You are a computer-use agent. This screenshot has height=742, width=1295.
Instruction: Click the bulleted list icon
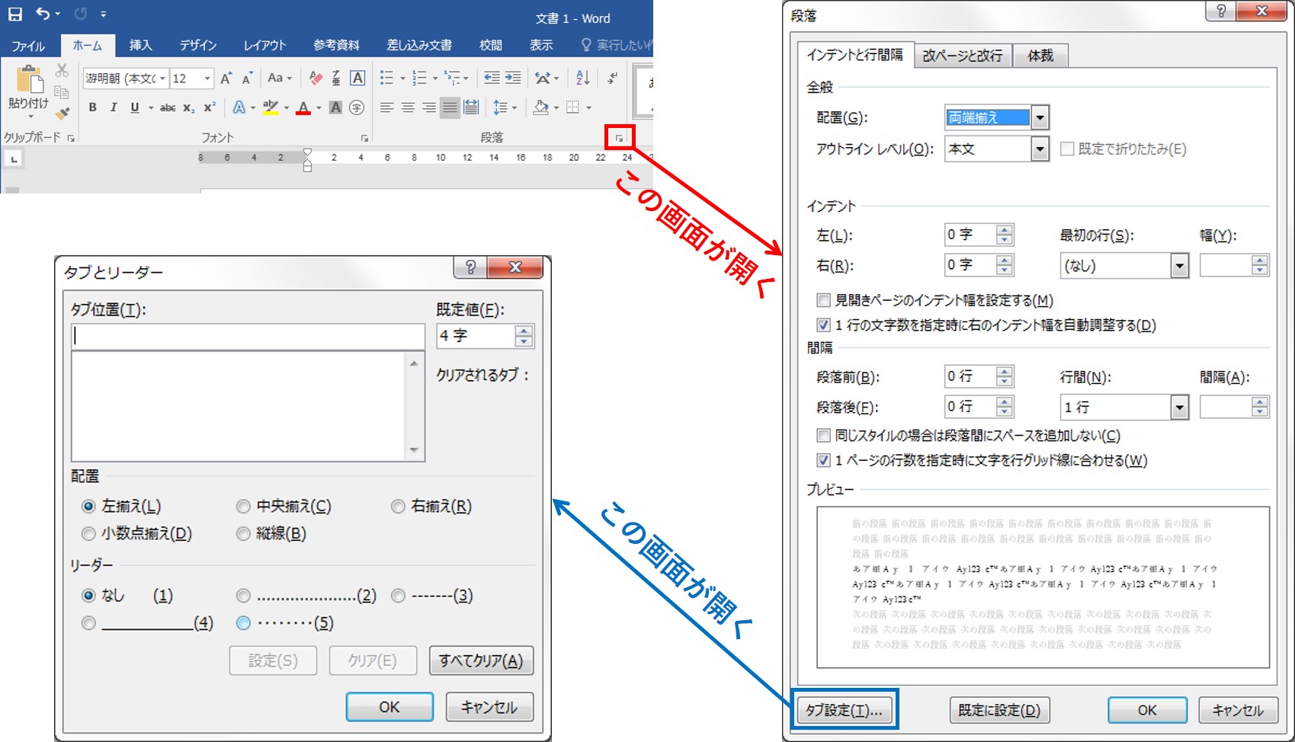[x=387, y=78]
